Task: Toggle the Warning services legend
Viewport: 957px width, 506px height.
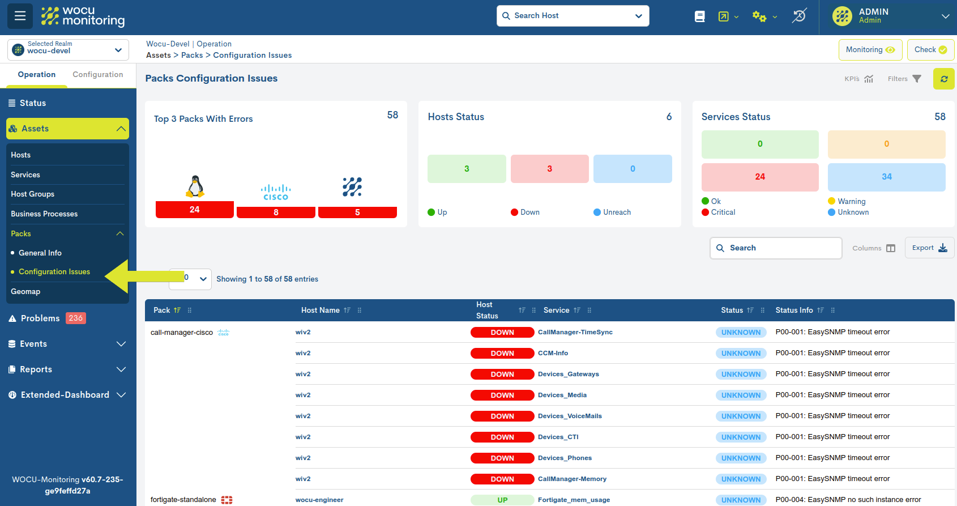Action: (x=847, y=202)
